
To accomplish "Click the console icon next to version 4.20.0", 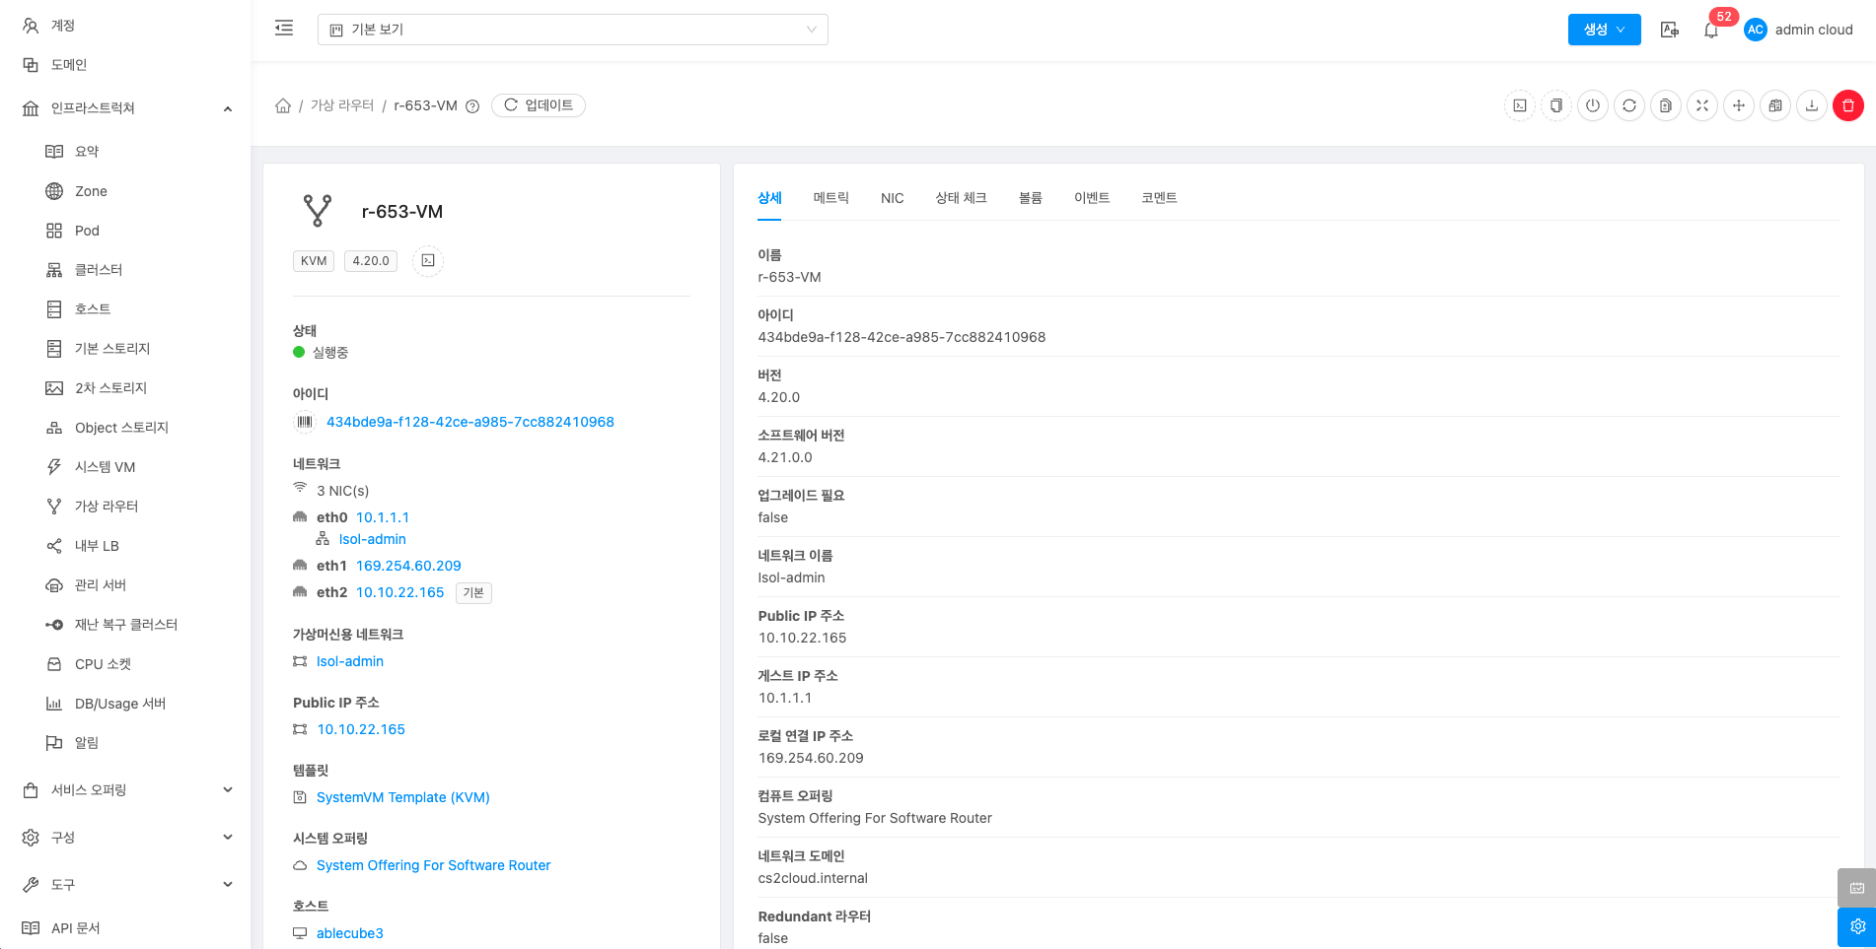I will 428,261.
